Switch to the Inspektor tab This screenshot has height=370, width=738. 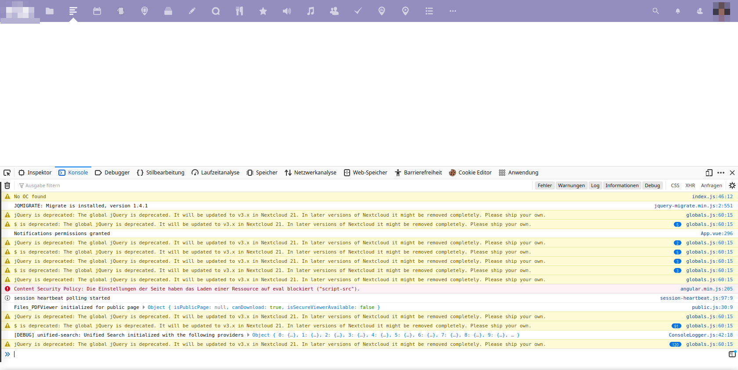[35, 173]
